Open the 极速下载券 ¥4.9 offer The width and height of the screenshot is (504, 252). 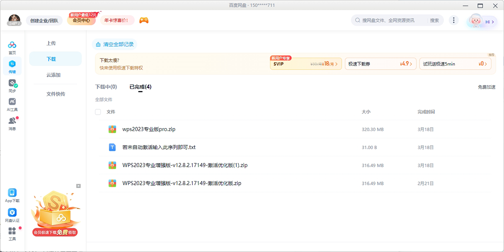(381, 64)
